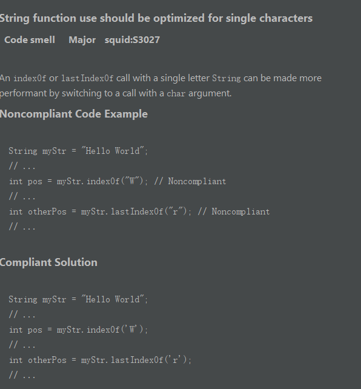Click the noncompliant lastIndexOf("r") code line

pos(139,211)
